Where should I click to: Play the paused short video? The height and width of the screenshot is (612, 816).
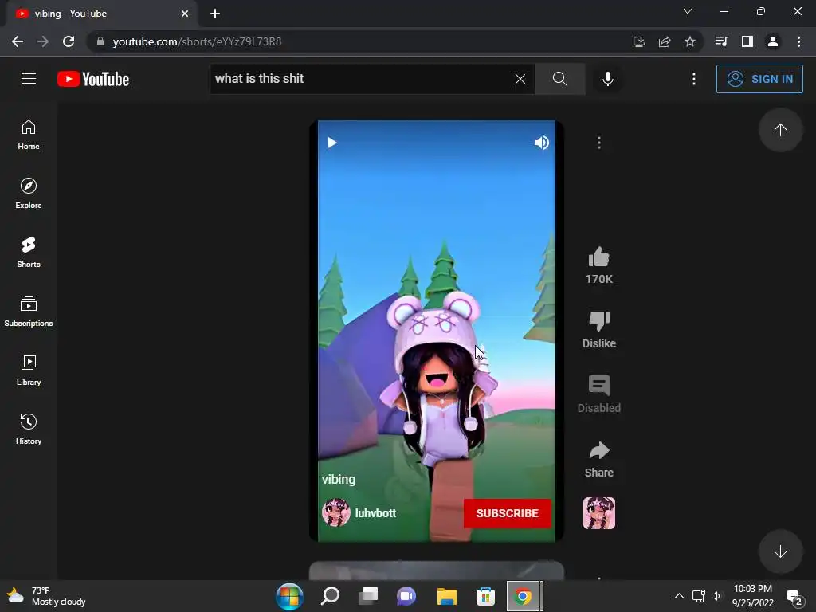coord(332,143)
